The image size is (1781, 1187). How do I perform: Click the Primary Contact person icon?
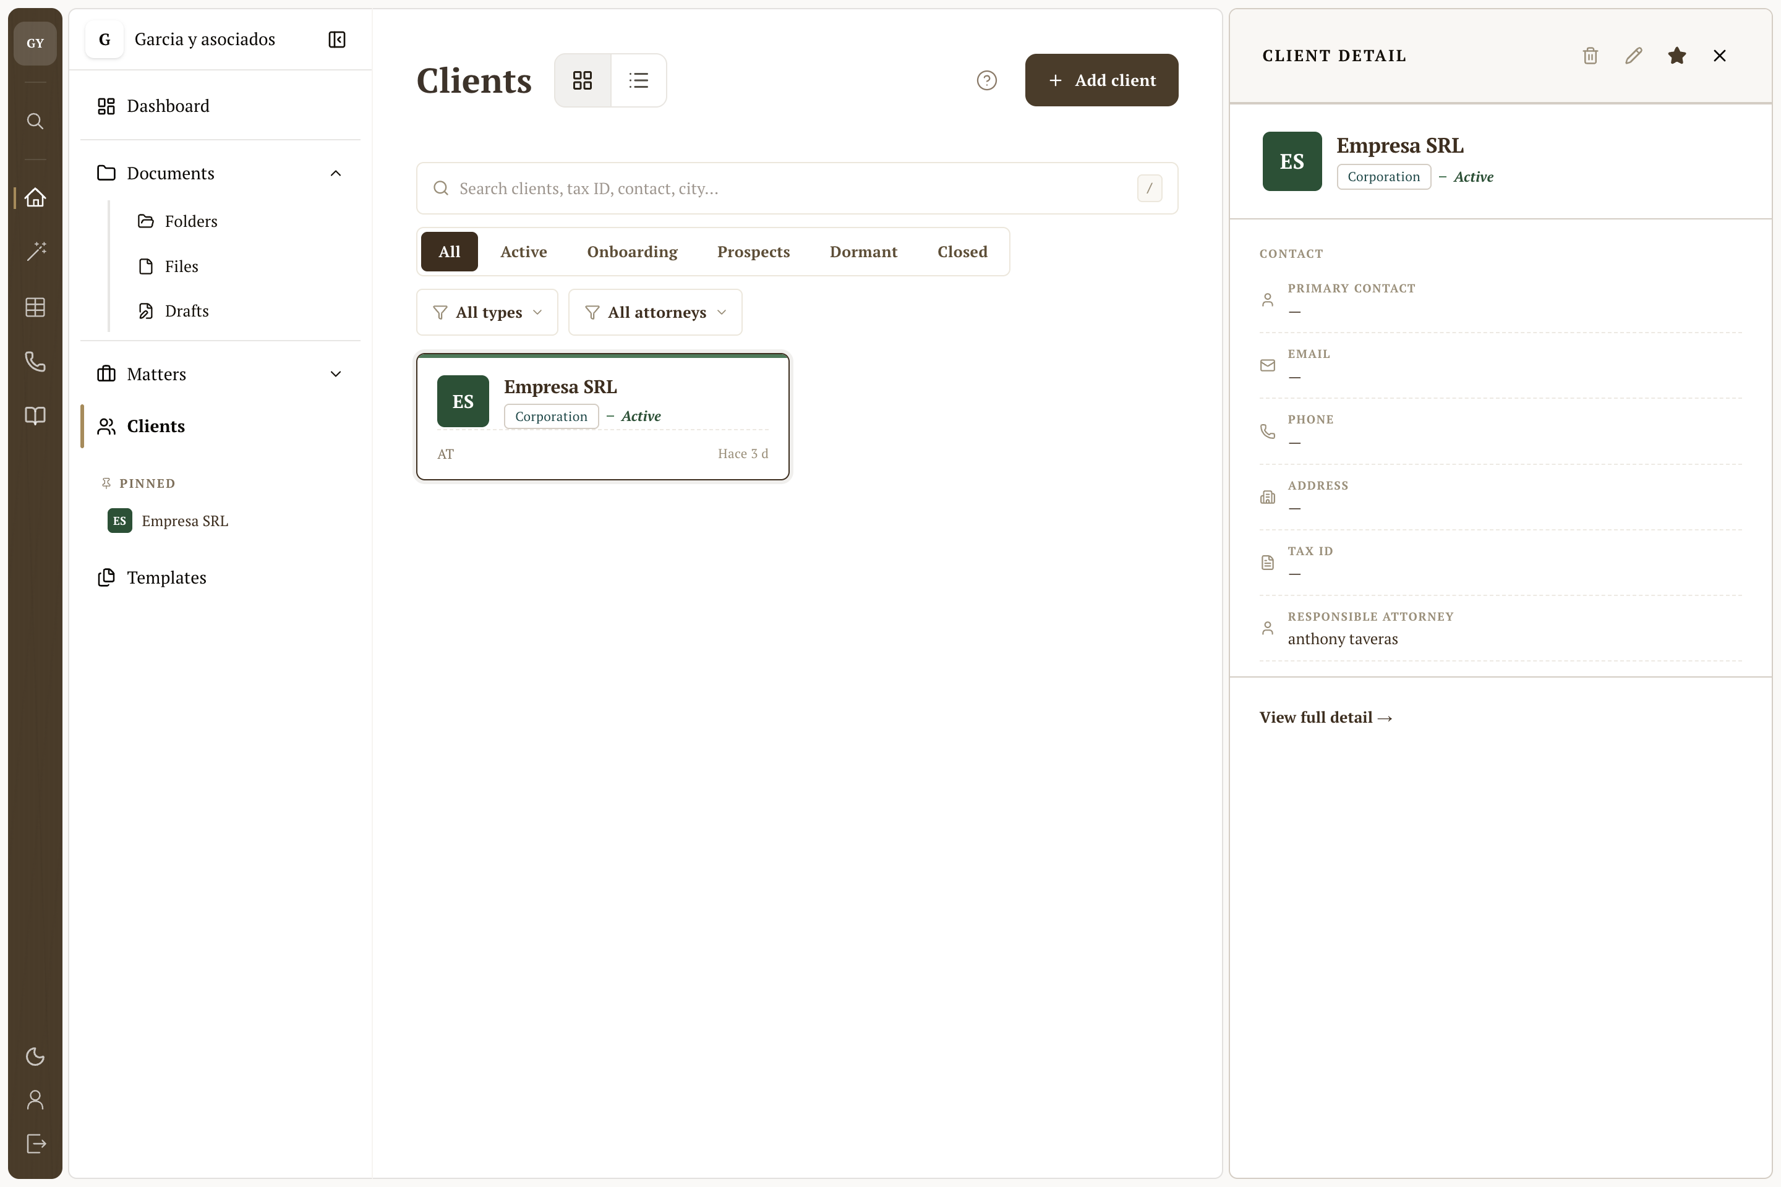(x=1268, y=300)
